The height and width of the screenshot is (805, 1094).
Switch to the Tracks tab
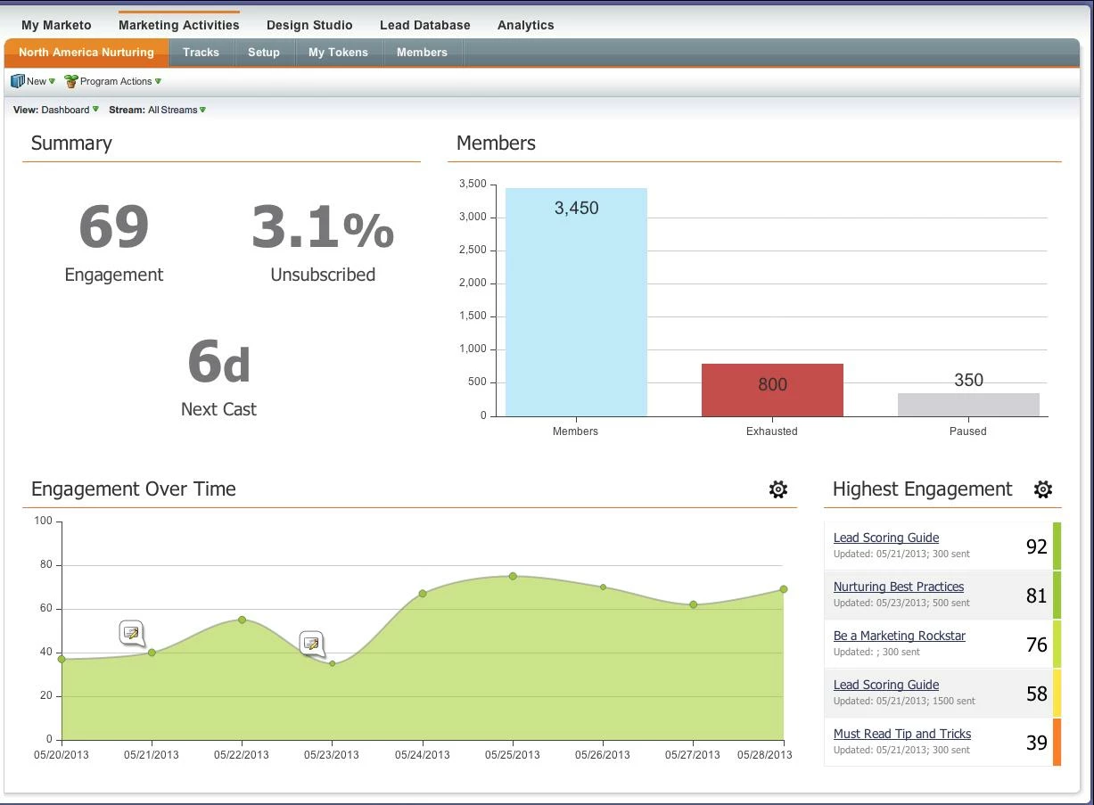point(201,53)
